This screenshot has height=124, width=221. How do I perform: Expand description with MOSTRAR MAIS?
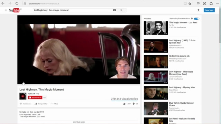79,122
